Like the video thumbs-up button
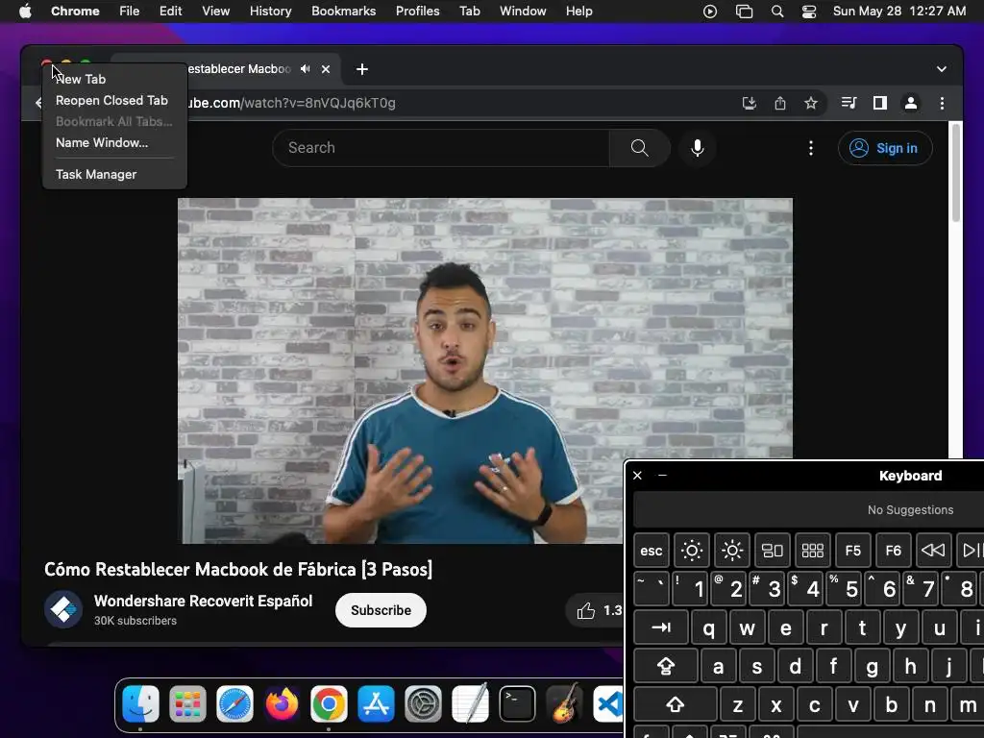Screen dimensions: 984x738 pyautogui.click(x=594, y=610)
